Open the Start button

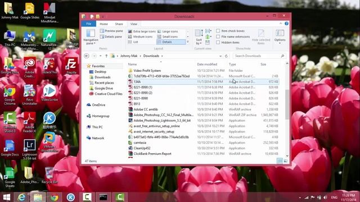click(x=7, y=197)
